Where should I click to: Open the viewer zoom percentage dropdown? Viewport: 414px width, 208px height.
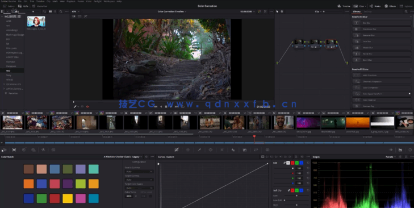[x=76, y=11]
